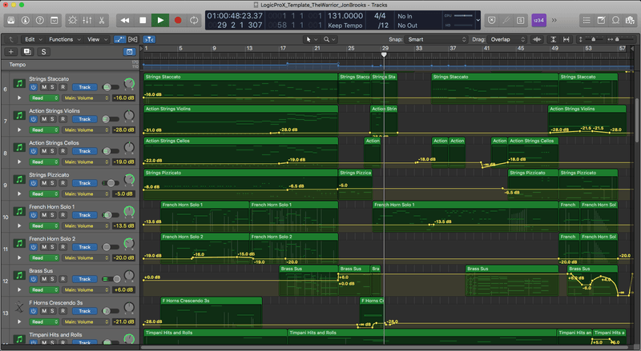Open Read automation mode on Strings Staccato
641x351 pixels.
[44, 98]
